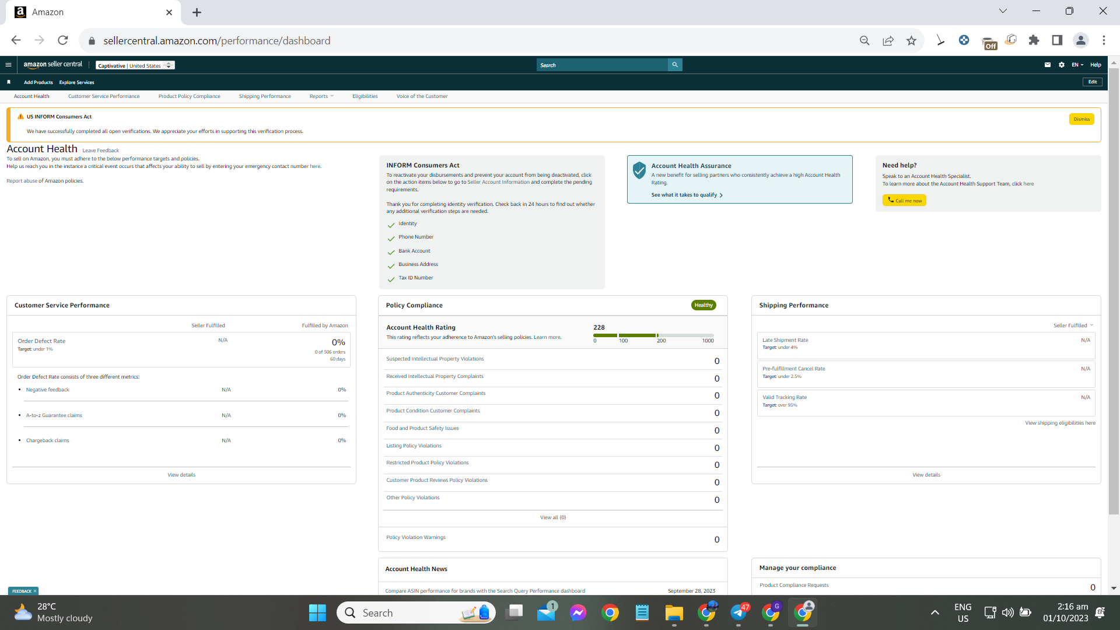
Task: Click View all (0) policy violations
Action: [553, 517]
